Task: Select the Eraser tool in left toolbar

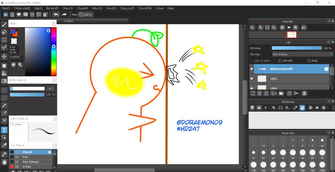Action: tap(4, 32)
